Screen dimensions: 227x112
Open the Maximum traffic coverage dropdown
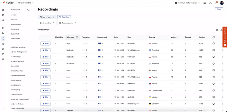pos(187,3)
